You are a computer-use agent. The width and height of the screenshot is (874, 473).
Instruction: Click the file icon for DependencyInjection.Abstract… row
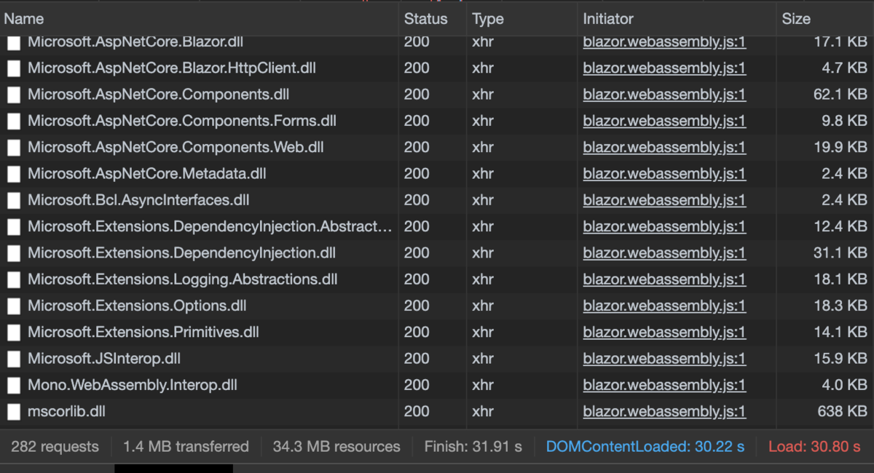pyautogui.click(x=14, y=226)
